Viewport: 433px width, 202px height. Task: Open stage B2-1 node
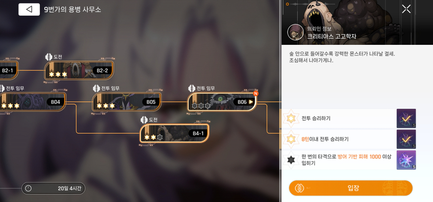point(8,70)
